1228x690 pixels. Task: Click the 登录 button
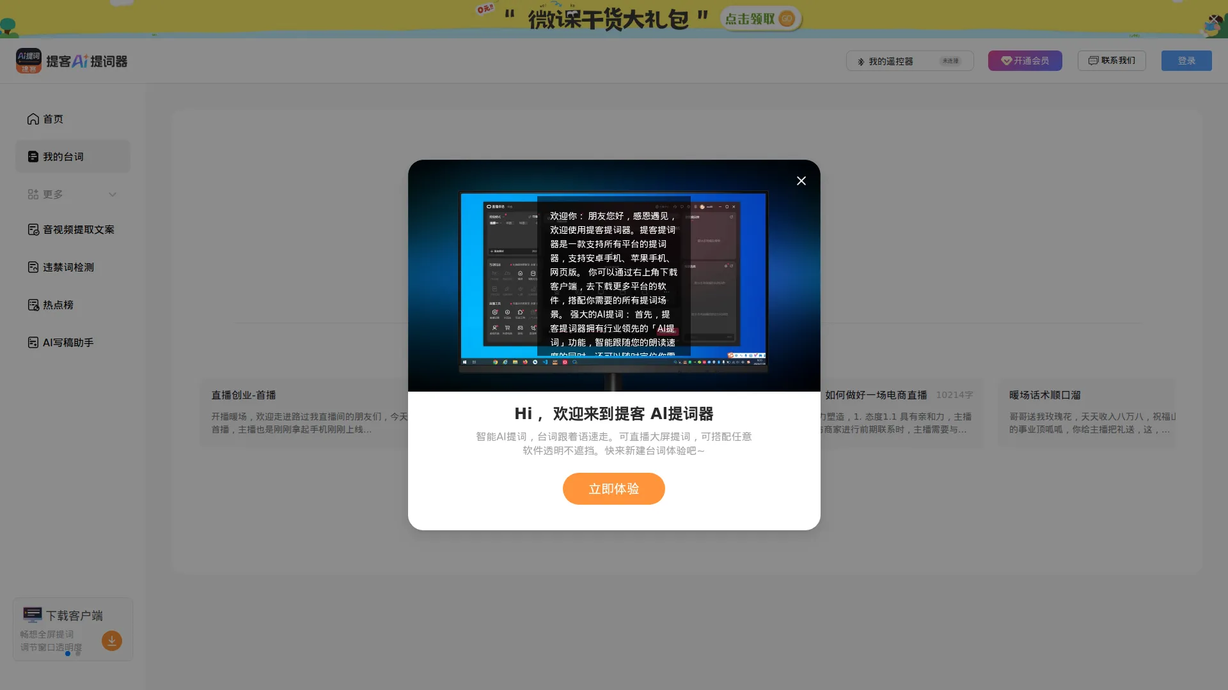click(x=1186, y=61)
